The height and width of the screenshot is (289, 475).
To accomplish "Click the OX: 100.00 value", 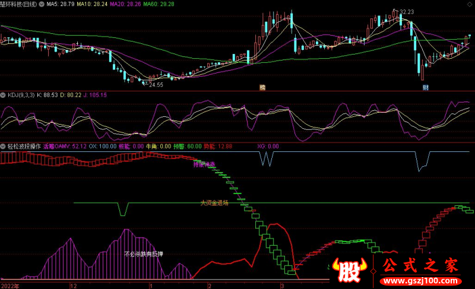I will coord(102,147).
